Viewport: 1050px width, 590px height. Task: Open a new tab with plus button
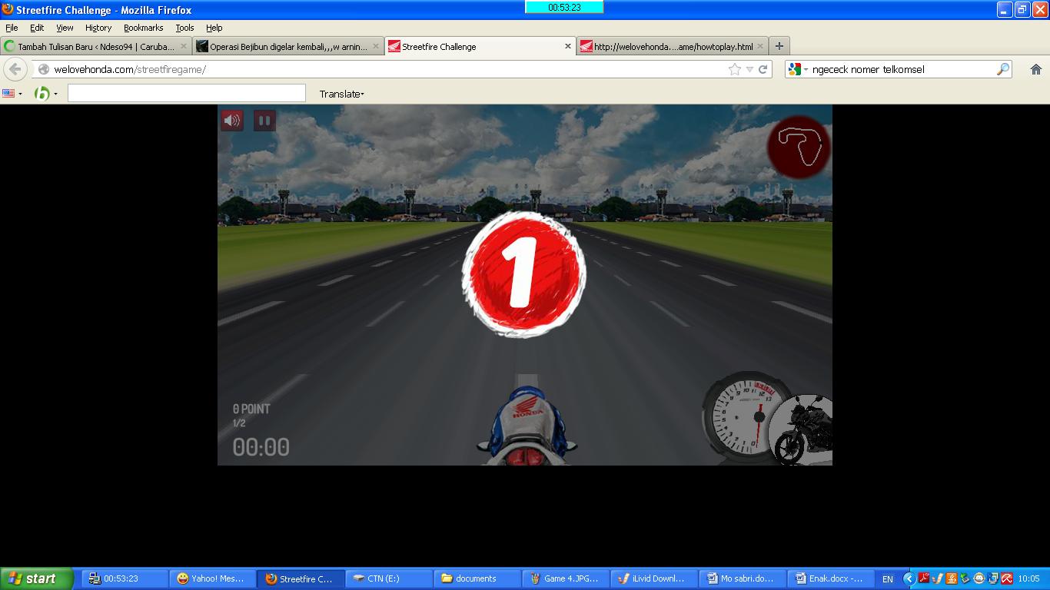pos(779,46)
